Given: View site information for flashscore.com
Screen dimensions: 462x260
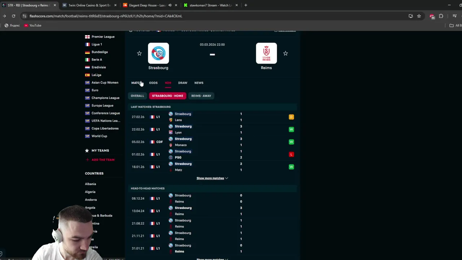Looking at the screenshot, I should [24, 16].
